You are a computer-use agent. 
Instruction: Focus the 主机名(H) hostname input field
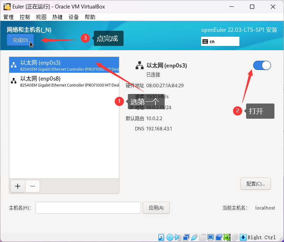click(x=88, y=208)
